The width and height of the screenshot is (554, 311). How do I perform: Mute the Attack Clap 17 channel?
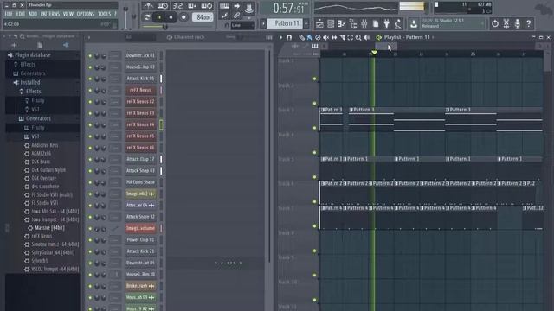click(x=90, y=159)
